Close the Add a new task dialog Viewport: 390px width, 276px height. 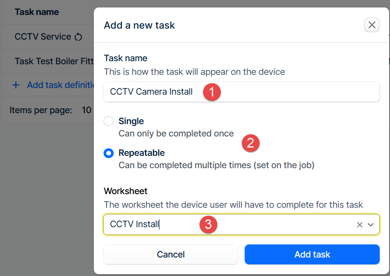coord(372,25)
